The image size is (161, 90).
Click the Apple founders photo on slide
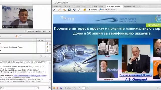click(108, 47)
